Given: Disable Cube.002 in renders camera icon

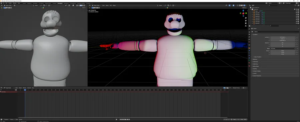Looking at the screenshot, I should pyautogui.click(x=298, y=15).
